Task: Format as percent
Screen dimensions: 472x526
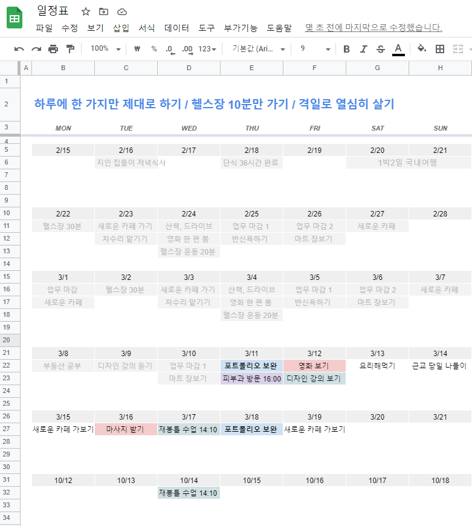Action: tap(154, 49)
